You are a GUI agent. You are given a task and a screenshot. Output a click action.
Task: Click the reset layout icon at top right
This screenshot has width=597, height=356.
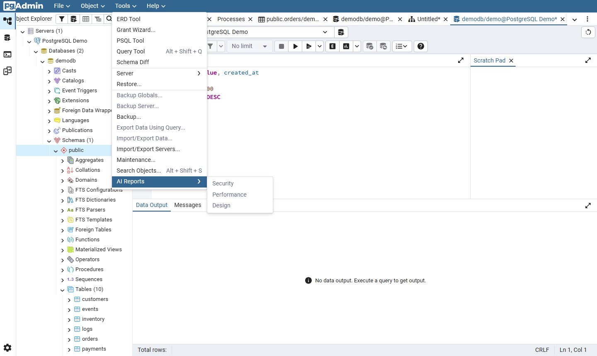click(x=588, y=32)
